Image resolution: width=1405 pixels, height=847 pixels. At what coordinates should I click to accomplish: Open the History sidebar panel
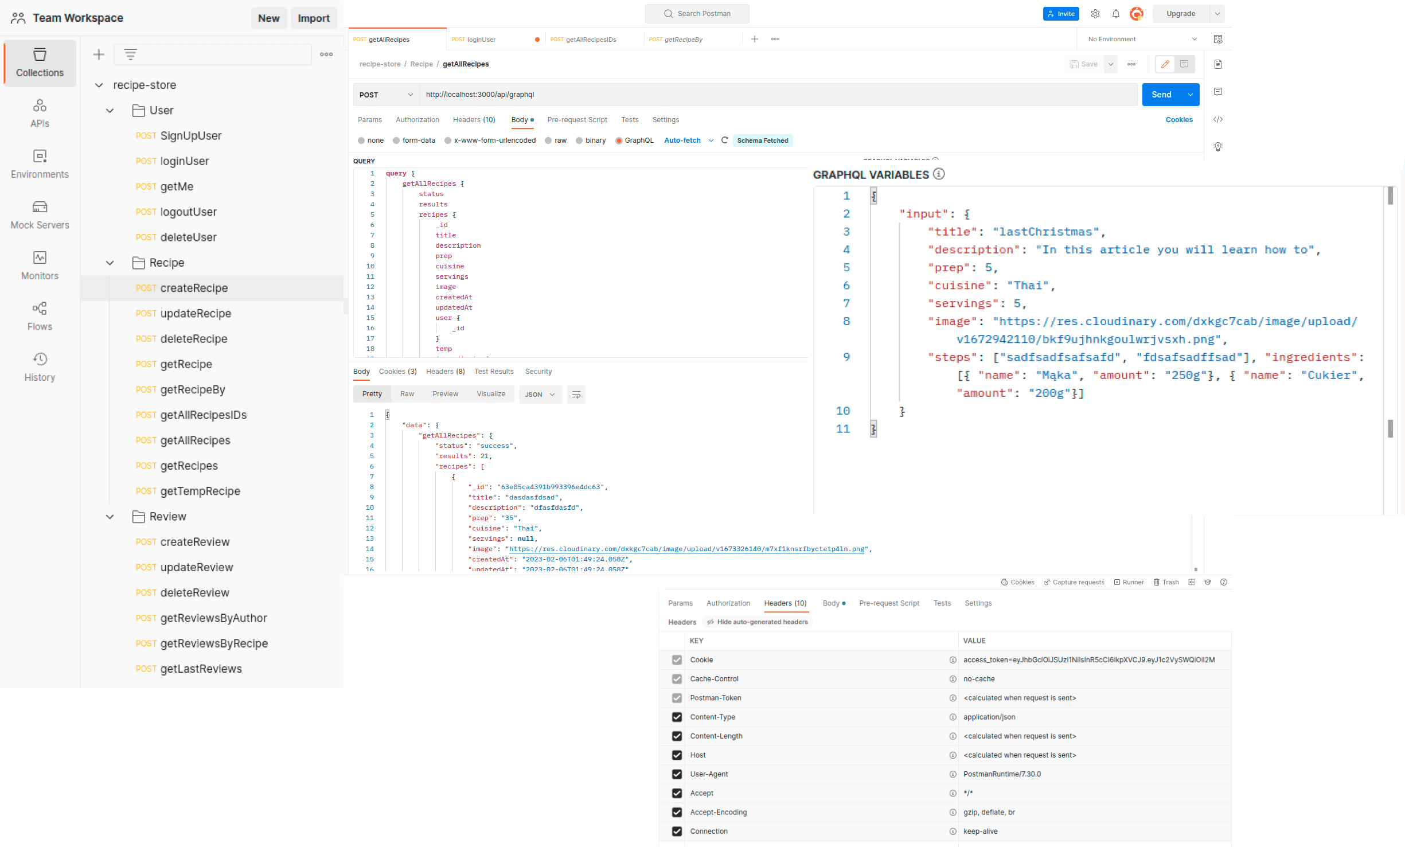(x=40, y=367)
